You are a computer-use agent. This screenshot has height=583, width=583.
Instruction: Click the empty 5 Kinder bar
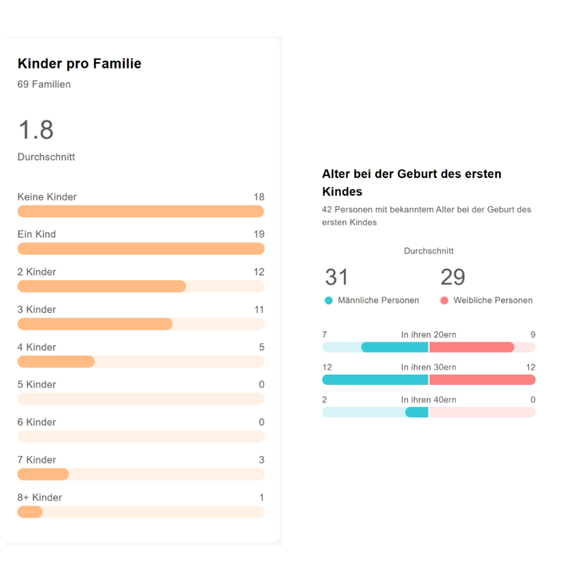point(141,399)
